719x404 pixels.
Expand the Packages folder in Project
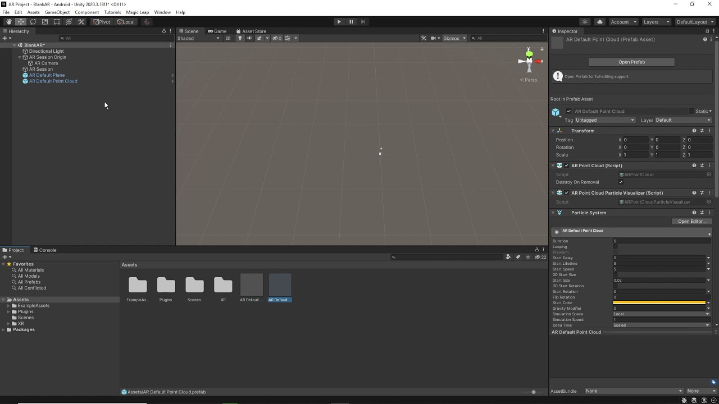click(3, 330)
